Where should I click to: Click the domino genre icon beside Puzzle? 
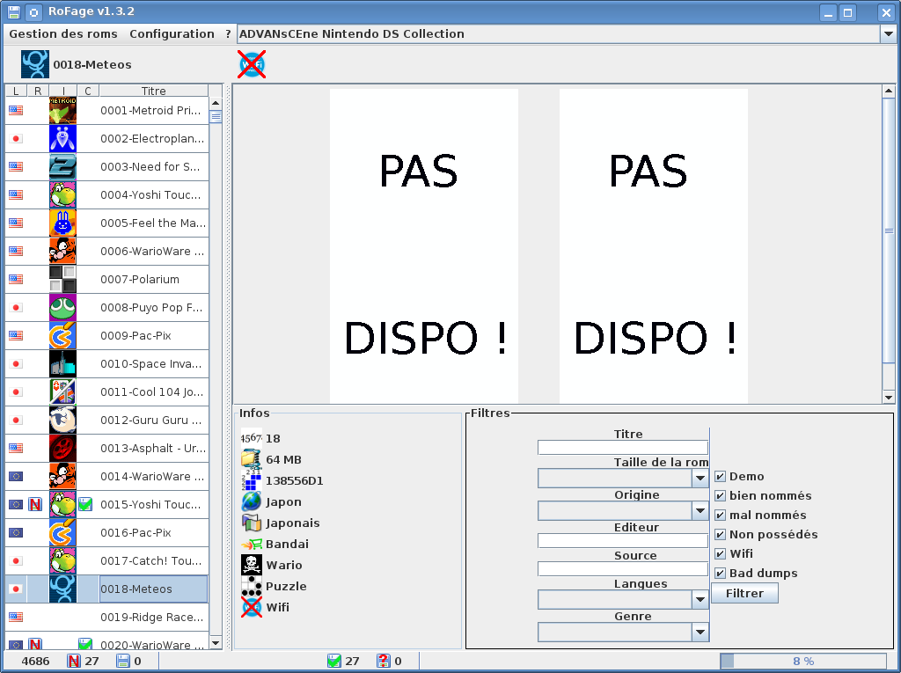[x=252, y=586]
